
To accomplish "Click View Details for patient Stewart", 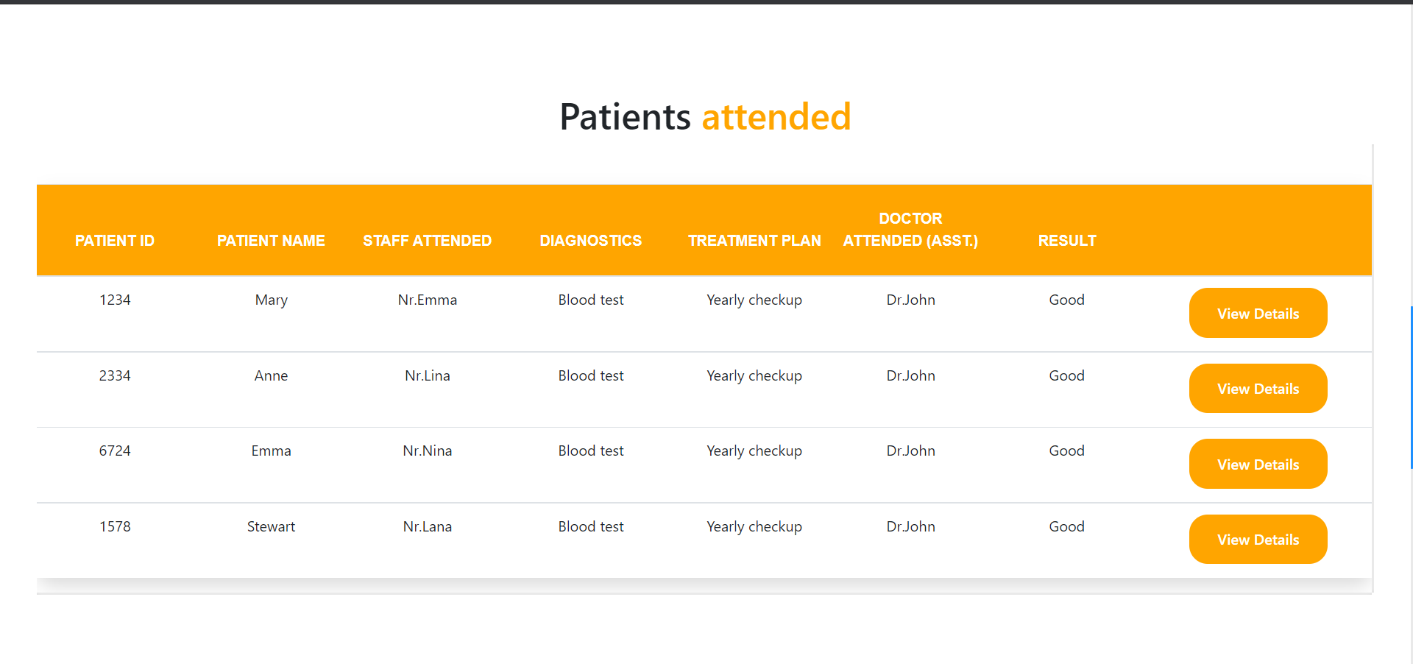I will (1257, 539).
